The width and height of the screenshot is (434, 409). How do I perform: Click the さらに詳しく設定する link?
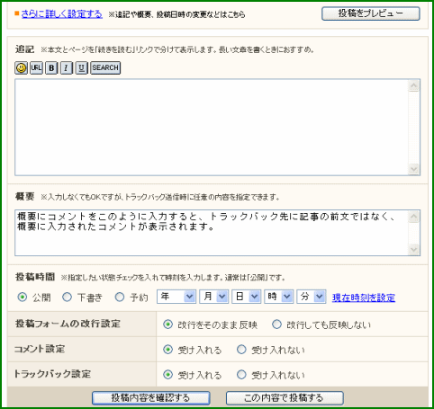(62, 14)
